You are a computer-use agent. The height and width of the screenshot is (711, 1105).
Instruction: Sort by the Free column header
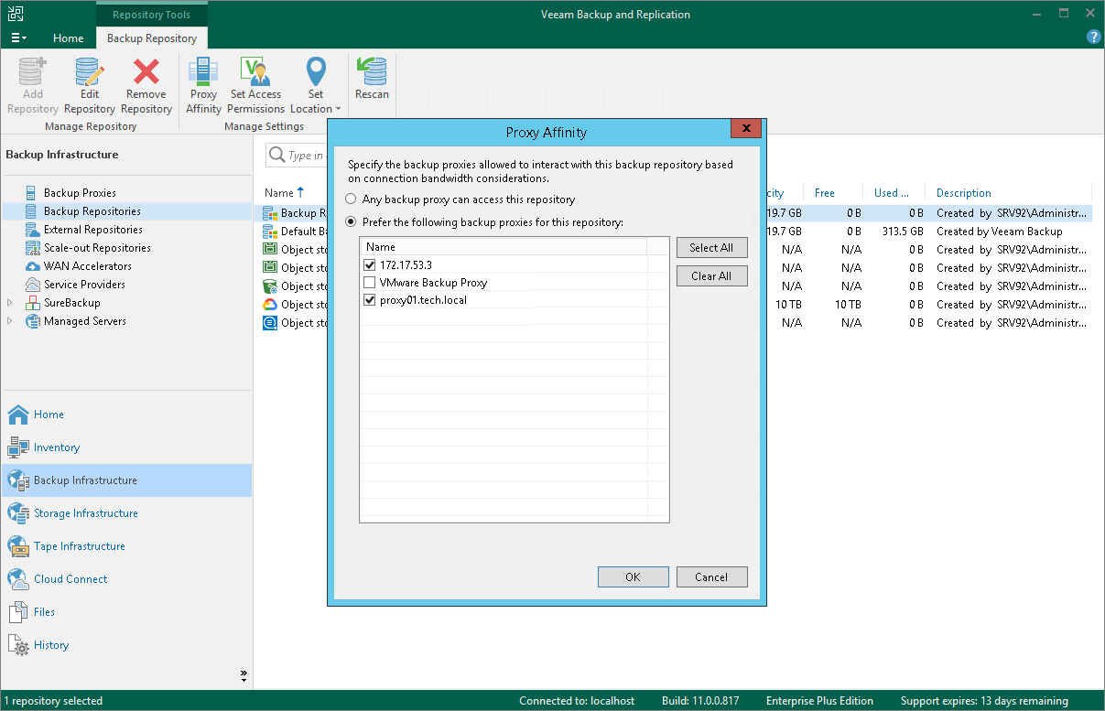point(825,193)
